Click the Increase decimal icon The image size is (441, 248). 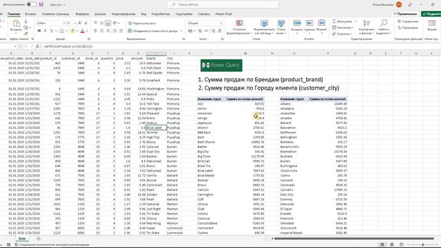213,31
